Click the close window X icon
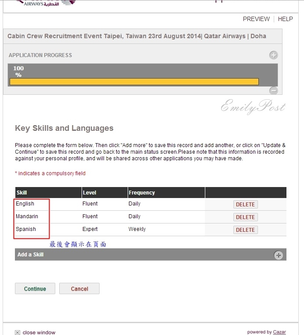304x335 pixels. tap(18, 332)
